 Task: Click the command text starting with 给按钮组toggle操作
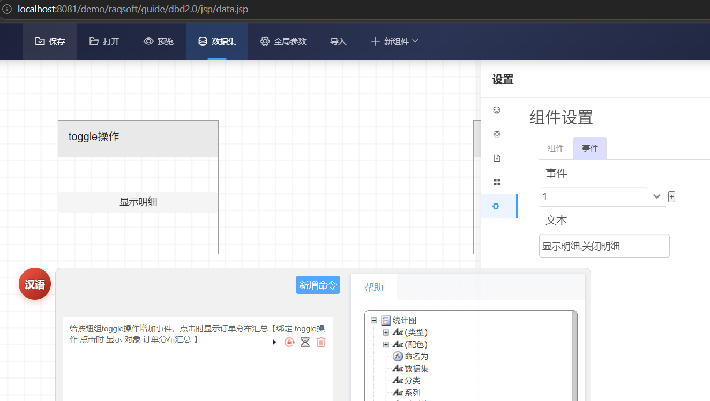pos(197,334)
